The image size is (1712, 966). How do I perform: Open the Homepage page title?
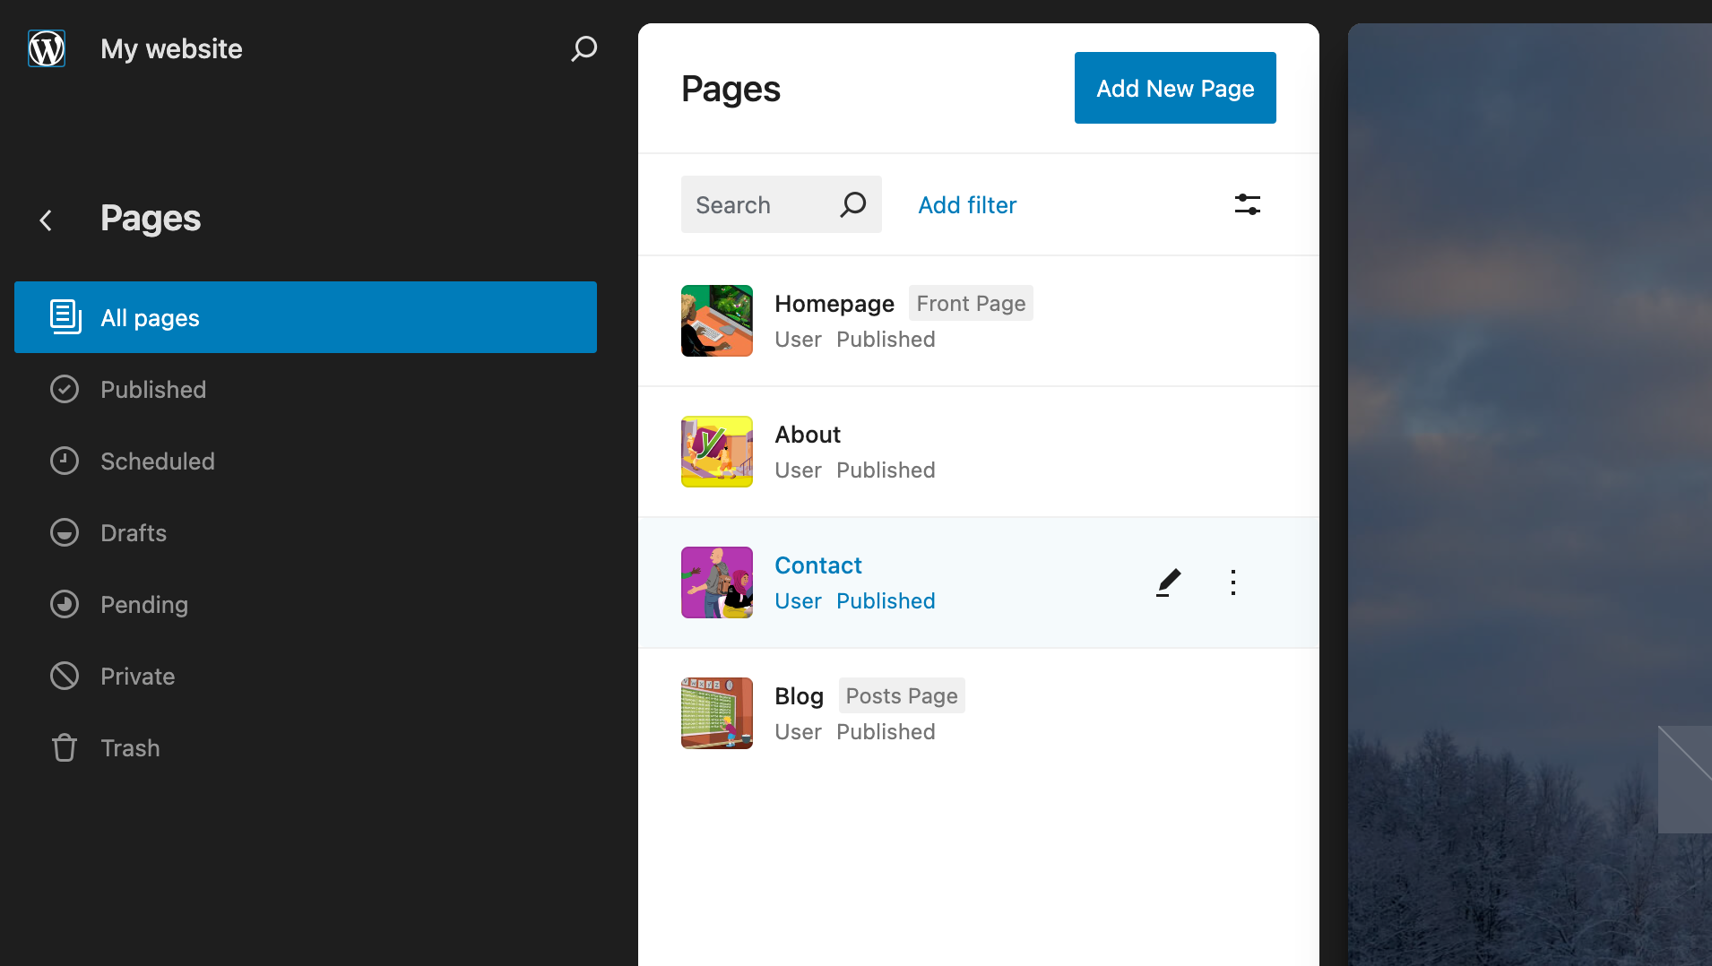834,304
